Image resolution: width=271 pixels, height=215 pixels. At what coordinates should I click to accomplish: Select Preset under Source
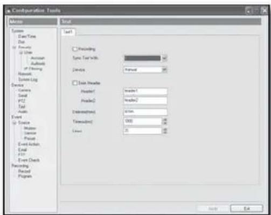pyautogui.click(x=30, y=138)
